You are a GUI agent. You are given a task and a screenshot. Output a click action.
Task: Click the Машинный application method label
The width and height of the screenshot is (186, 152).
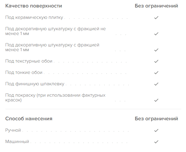pyautogui.click(x=17, y=142)
